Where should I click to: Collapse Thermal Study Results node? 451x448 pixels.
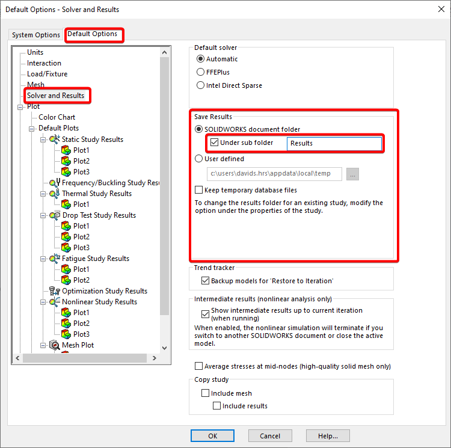(x=43, y=194)
